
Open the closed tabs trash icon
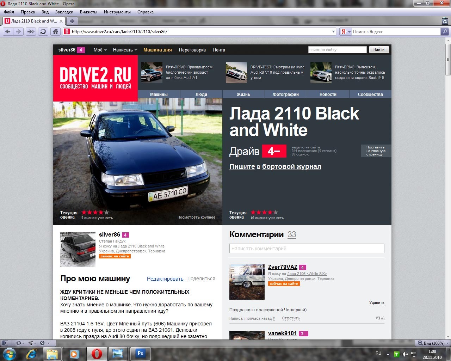tap(445, 21)
